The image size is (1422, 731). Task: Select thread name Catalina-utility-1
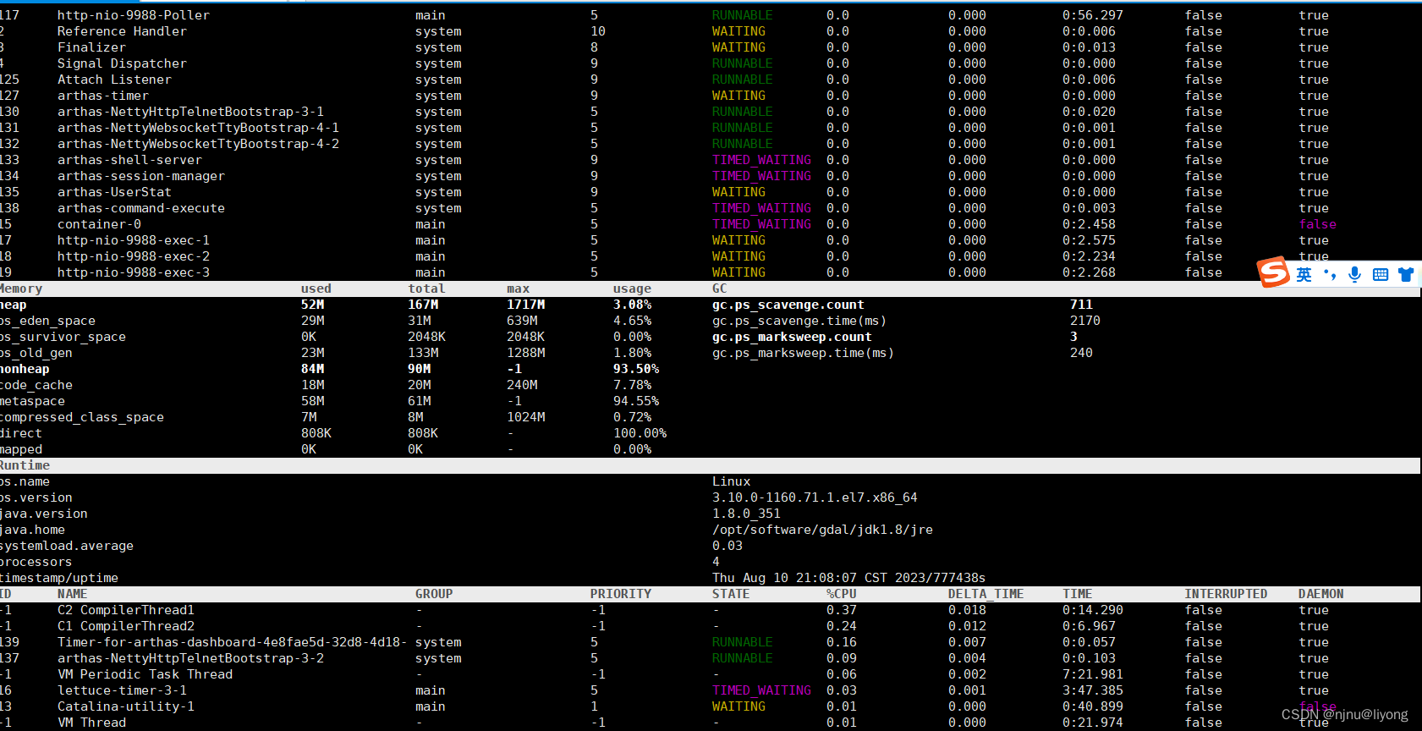(x=126, y=706)
